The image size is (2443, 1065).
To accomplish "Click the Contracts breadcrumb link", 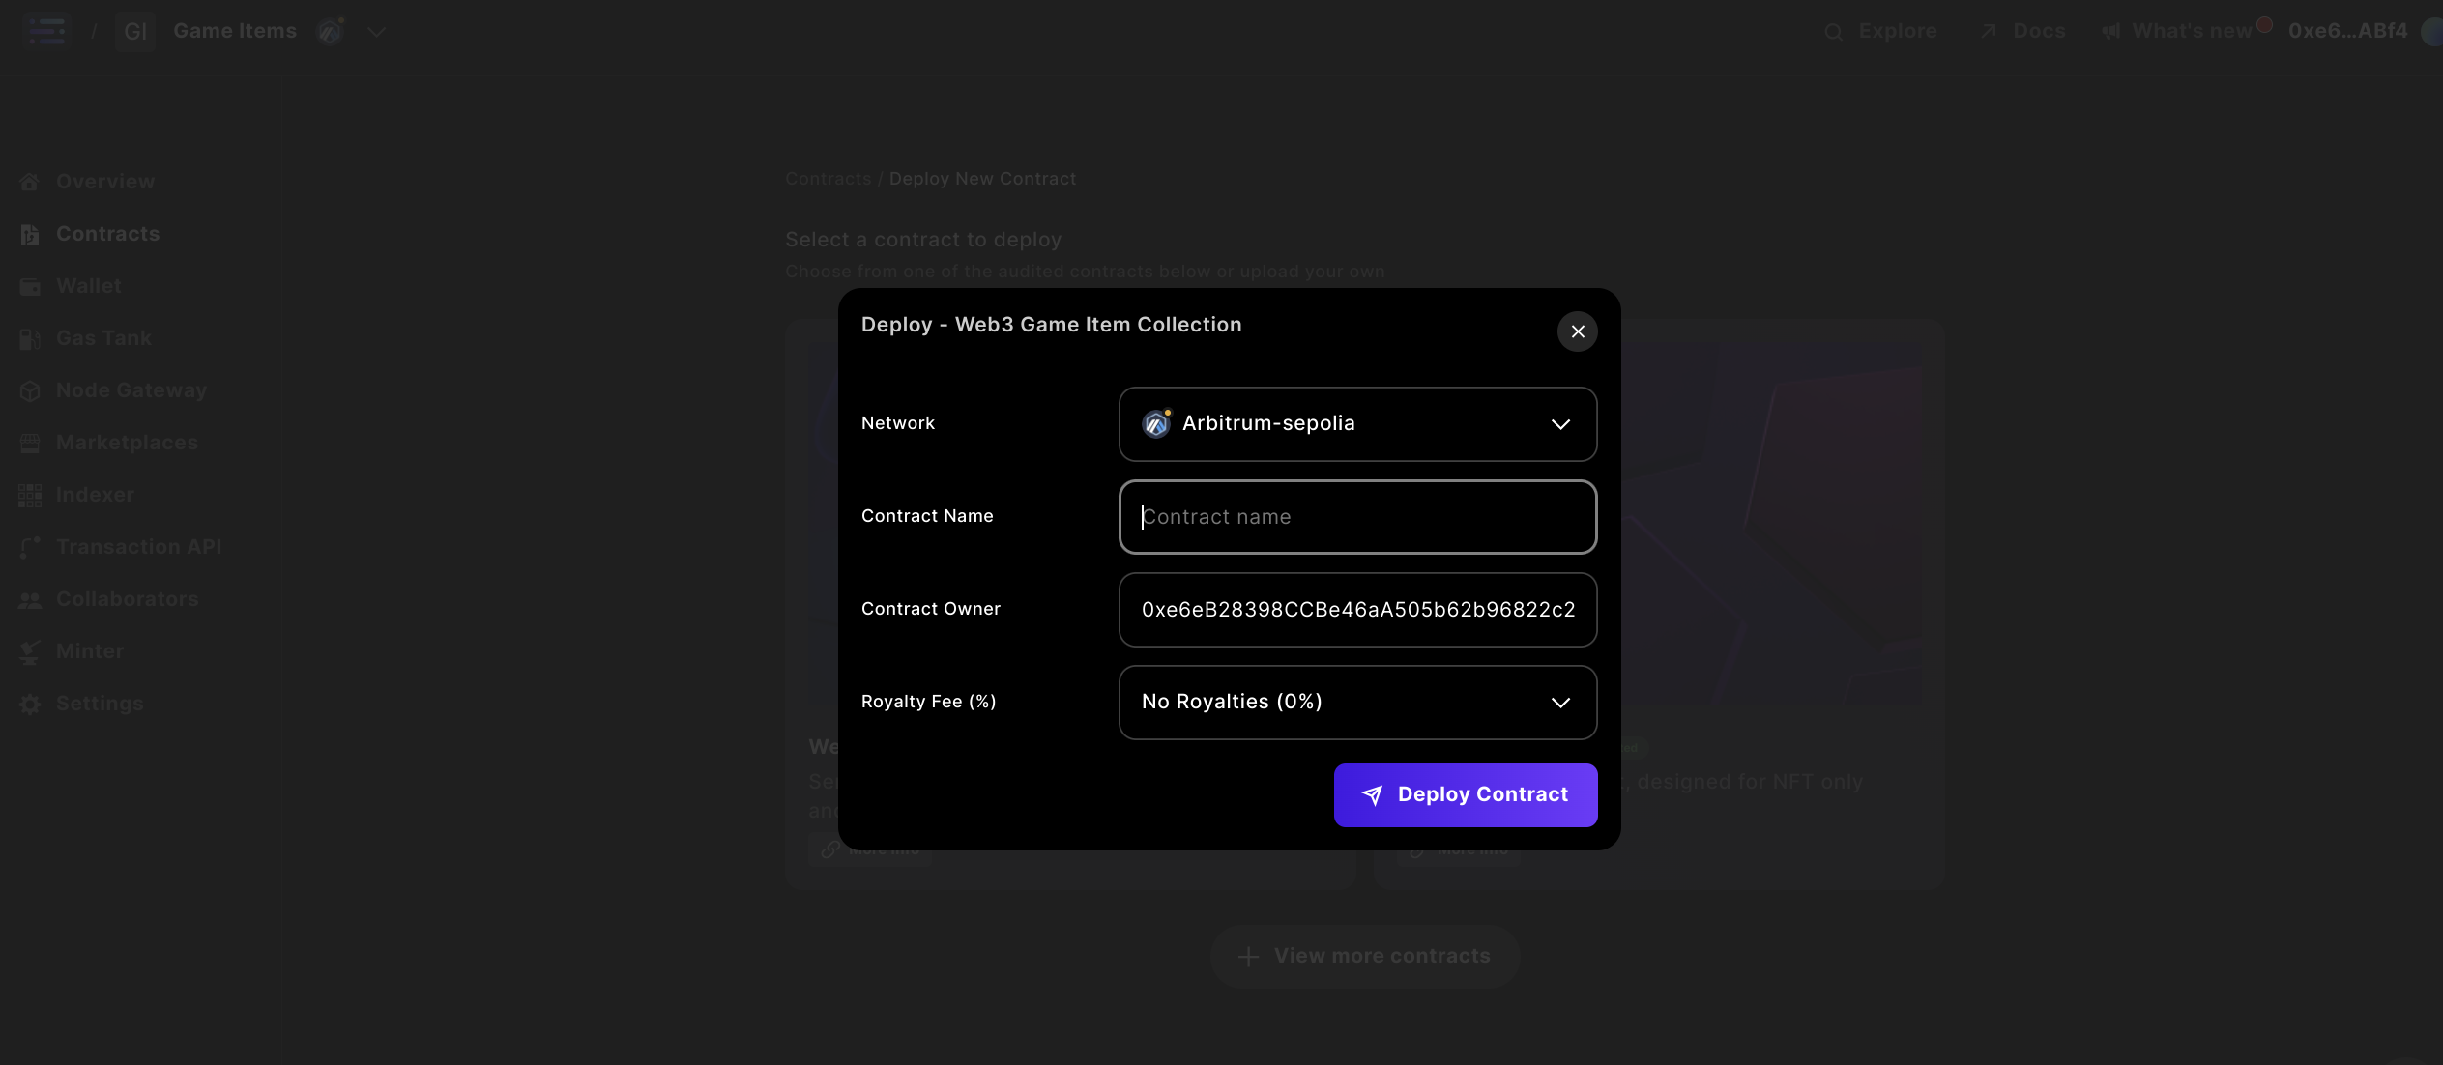I will tap(828, 179).
